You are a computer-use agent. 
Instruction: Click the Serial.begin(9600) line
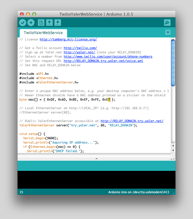(x=41, y=138)
